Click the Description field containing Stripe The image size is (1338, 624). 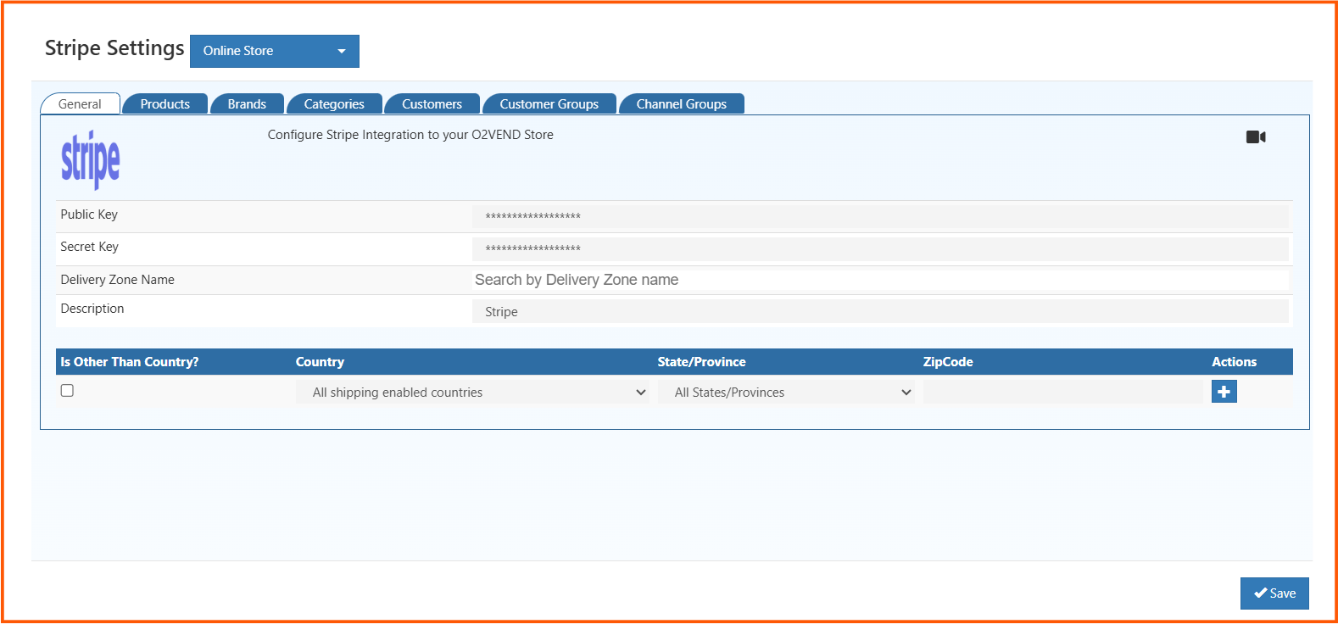point(879,311)
